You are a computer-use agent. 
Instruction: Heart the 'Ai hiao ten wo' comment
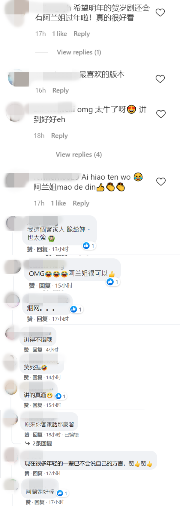point(161,182)
